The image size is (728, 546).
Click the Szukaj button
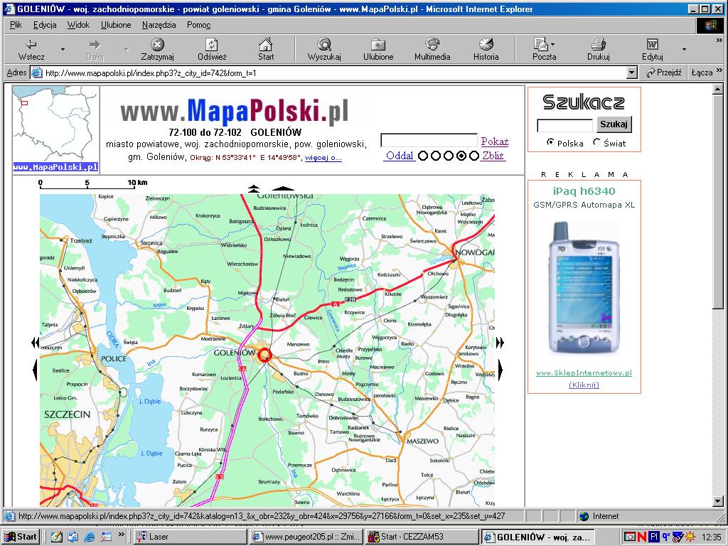pyautogui.click(x=614, y=124)
